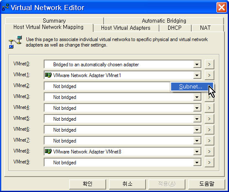Click the VMnet0: label

(22, 64)
